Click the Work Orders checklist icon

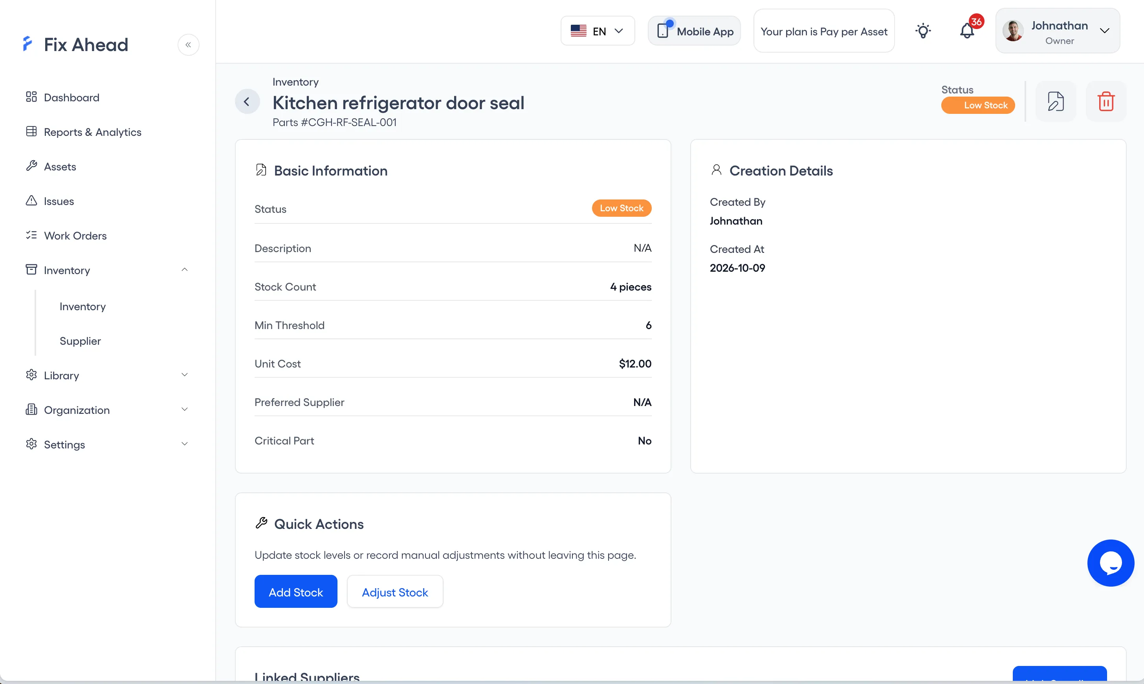click(x=31, y=235)
